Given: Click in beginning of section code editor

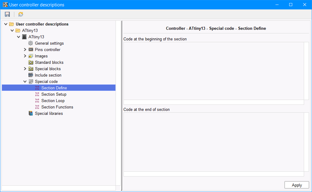Looking at the screenshot, I should 214,71.
